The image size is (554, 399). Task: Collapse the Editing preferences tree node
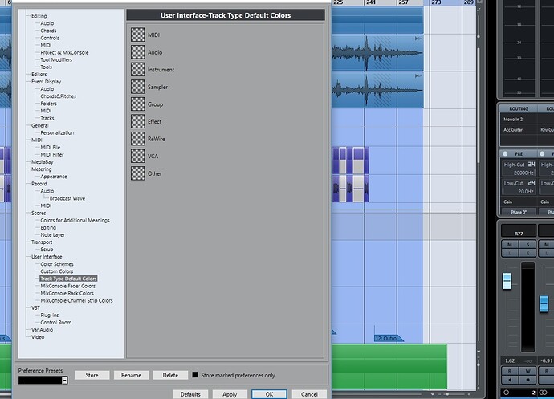point(39,16)
